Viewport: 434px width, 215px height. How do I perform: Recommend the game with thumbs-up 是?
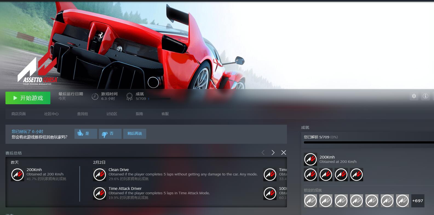[x=86, y=134]
